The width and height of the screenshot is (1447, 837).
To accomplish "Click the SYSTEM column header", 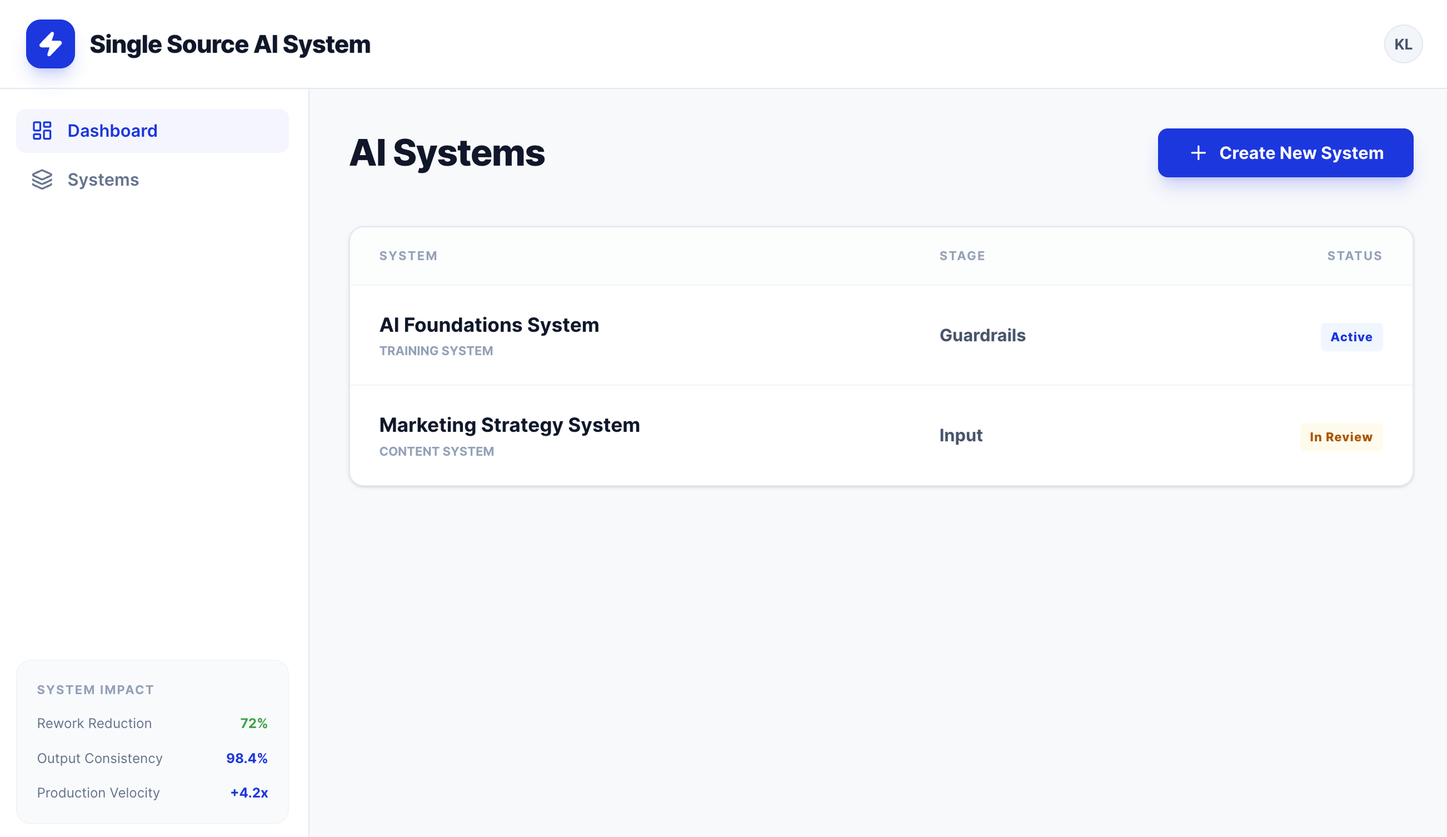I will (408, 256).
